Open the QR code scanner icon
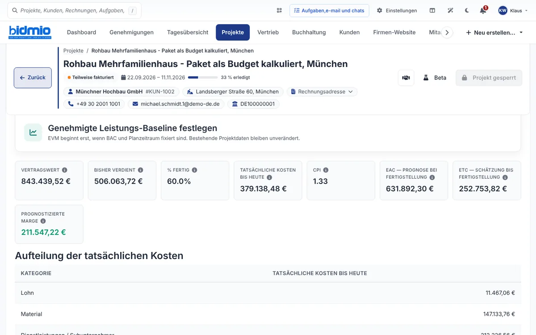536x335 pixels. coord(279,10)
